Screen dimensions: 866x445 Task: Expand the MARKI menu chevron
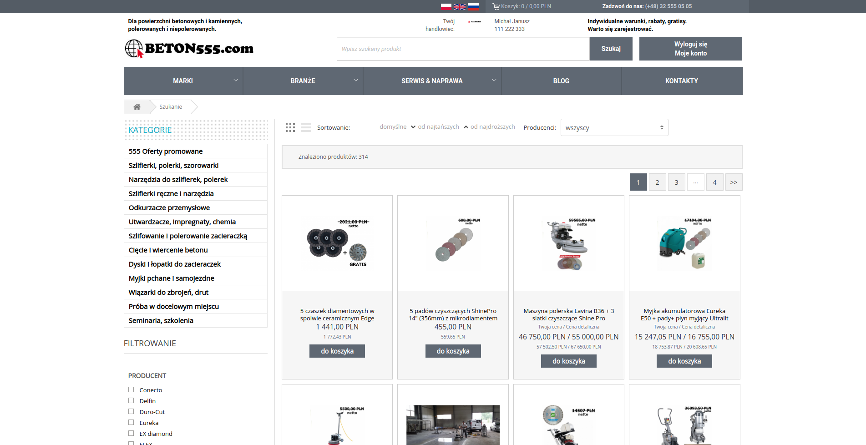click(236, 80)
